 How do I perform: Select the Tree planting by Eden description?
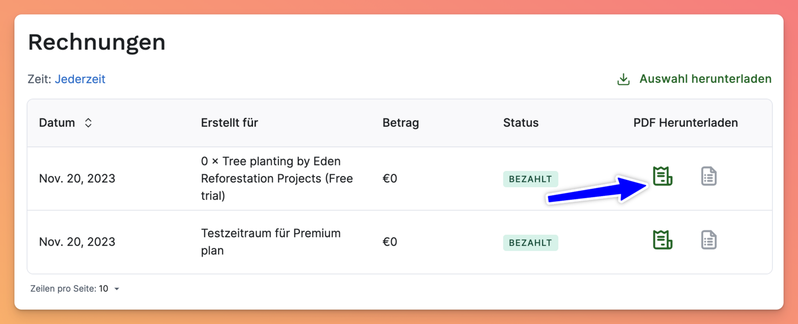(277, 178)
